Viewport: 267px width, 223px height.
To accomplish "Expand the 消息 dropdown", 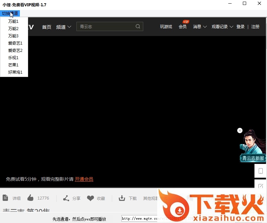I will point(200,27).
